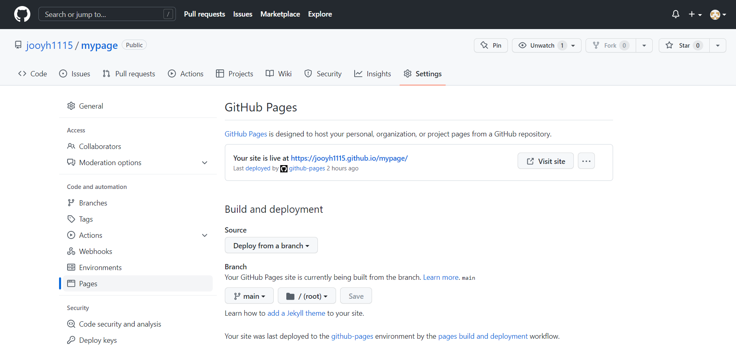Click the Fork button
The height and width of the screenshot is (348, 736).
click(611, 45)
